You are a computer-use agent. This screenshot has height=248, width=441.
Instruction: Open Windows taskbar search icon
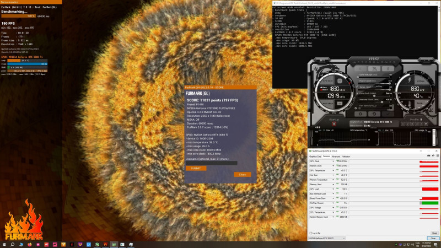[x=12, y=245]
